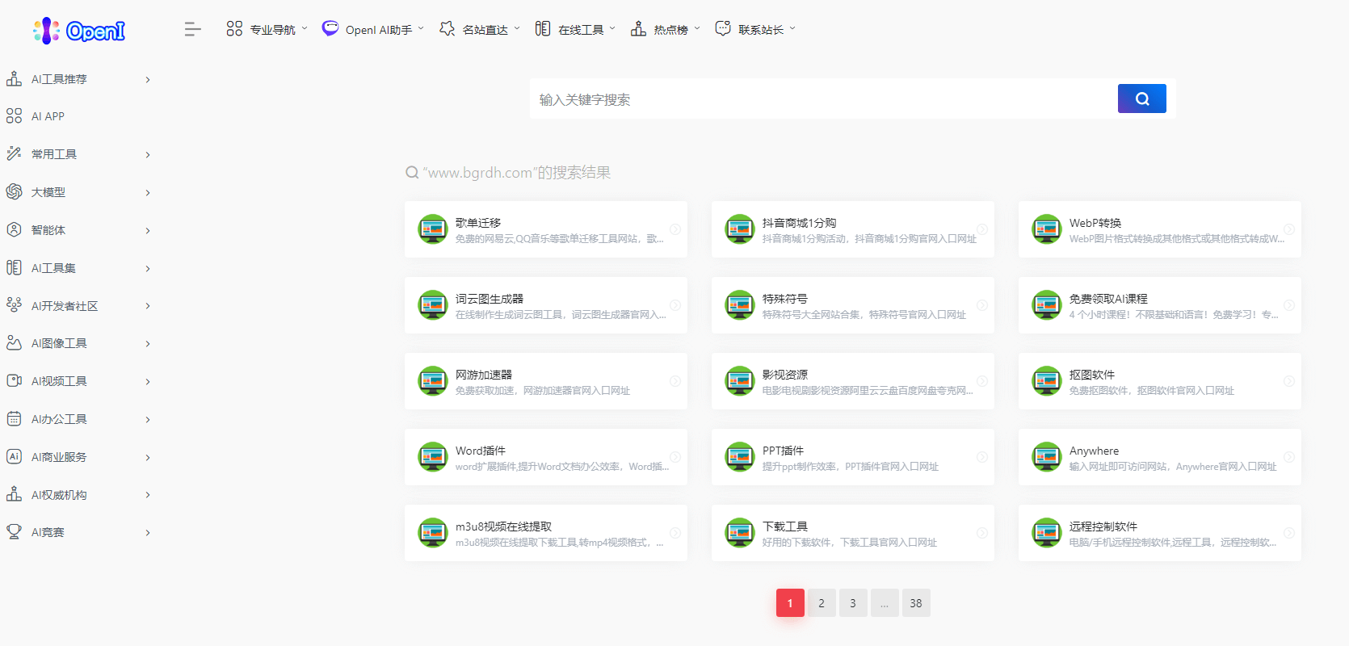1349x646 pixels.
Task: Open the 抖音商城1分购 result
Action: (853, 229)
